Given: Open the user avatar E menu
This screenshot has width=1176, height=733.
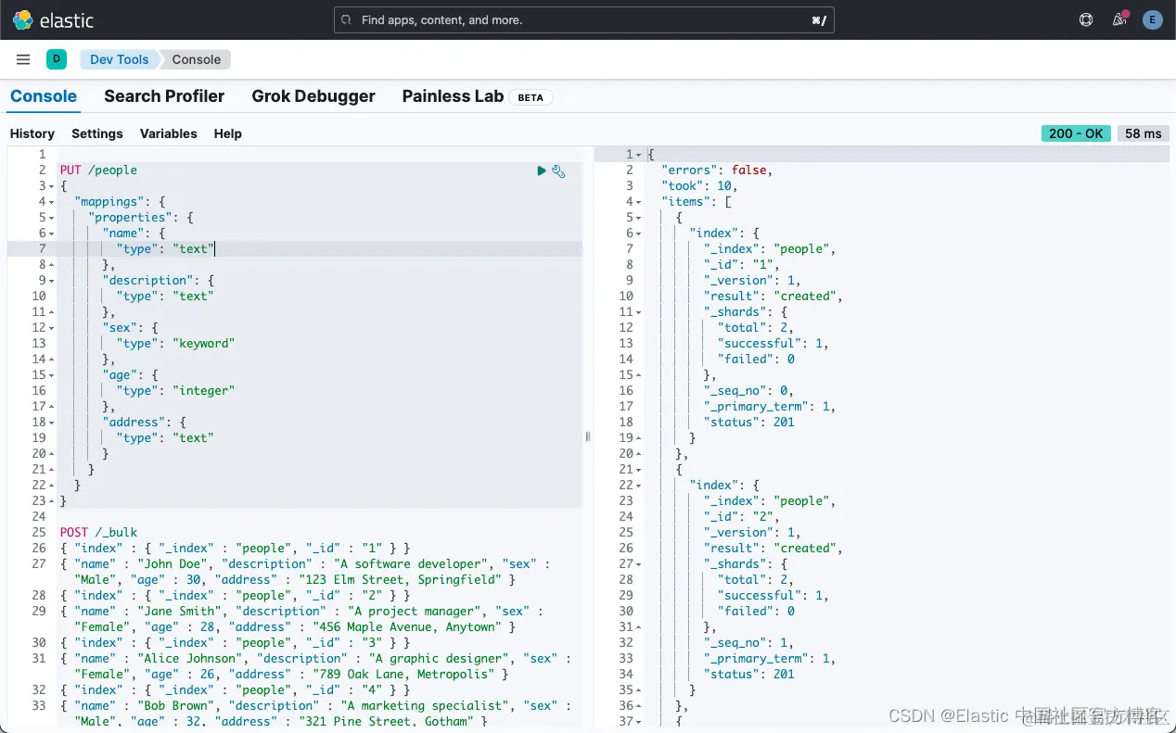Looking at the screenshot, I should click(x=1153, y=19).
